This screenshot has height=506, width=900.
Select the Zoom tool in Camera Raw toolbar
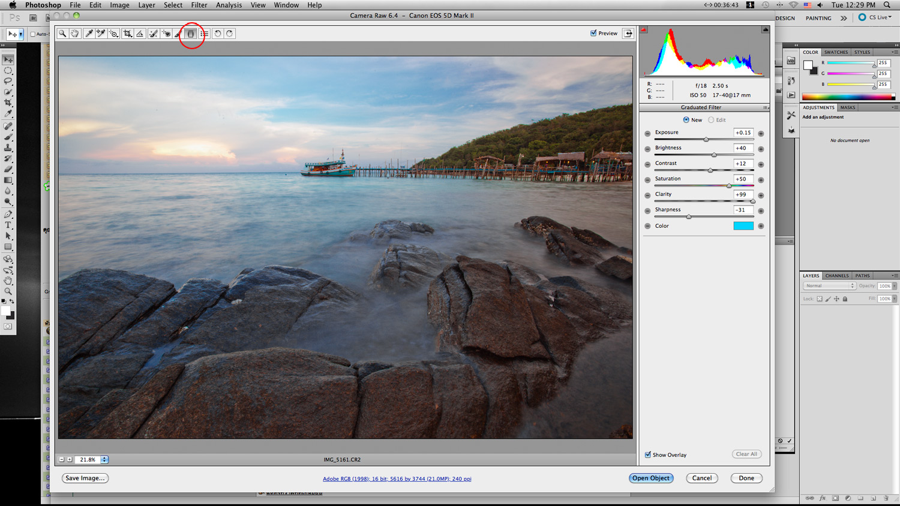[62, 34]
